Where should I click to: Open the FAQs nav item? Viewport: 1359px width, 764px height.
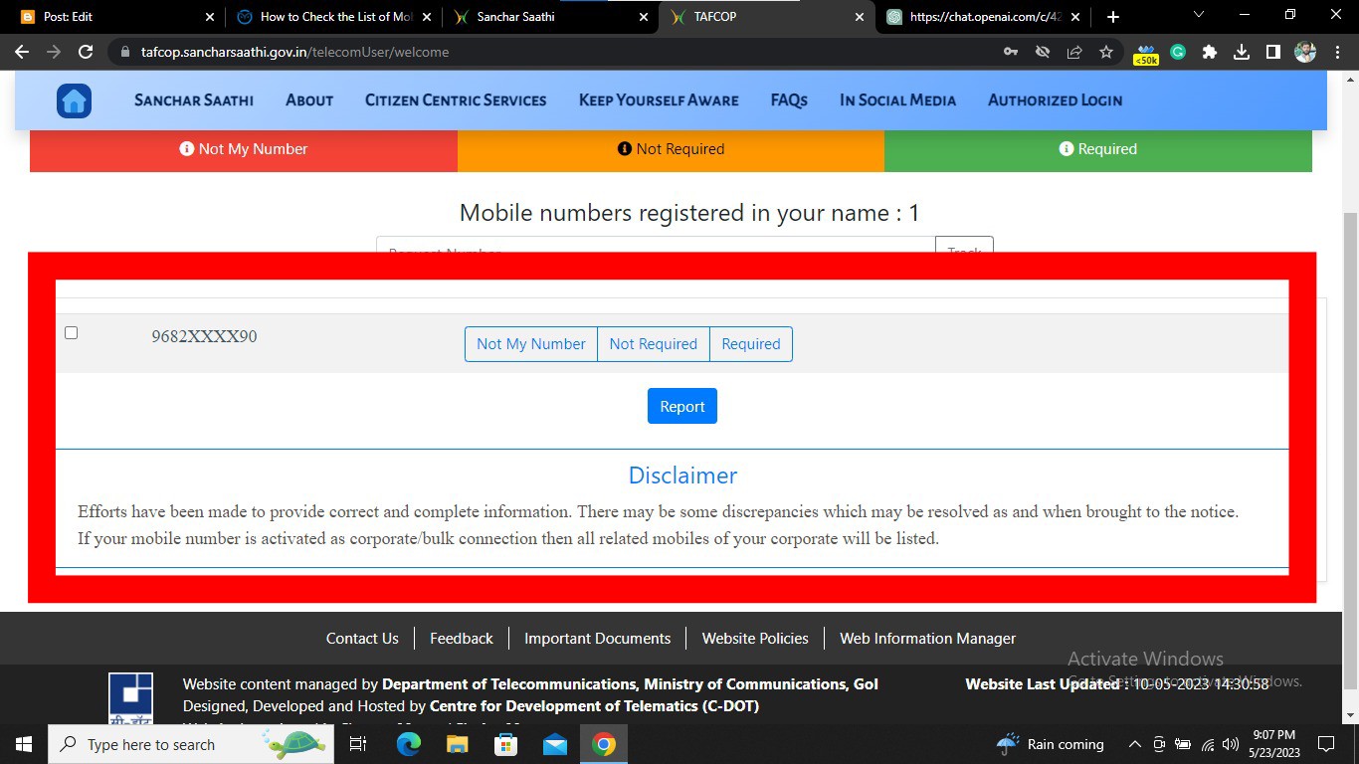pyautogui.click(x=789, y=100)
